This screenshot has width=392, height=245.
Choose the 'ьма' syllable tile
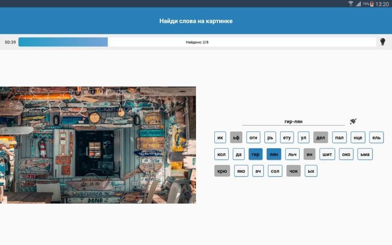(365, 154)
